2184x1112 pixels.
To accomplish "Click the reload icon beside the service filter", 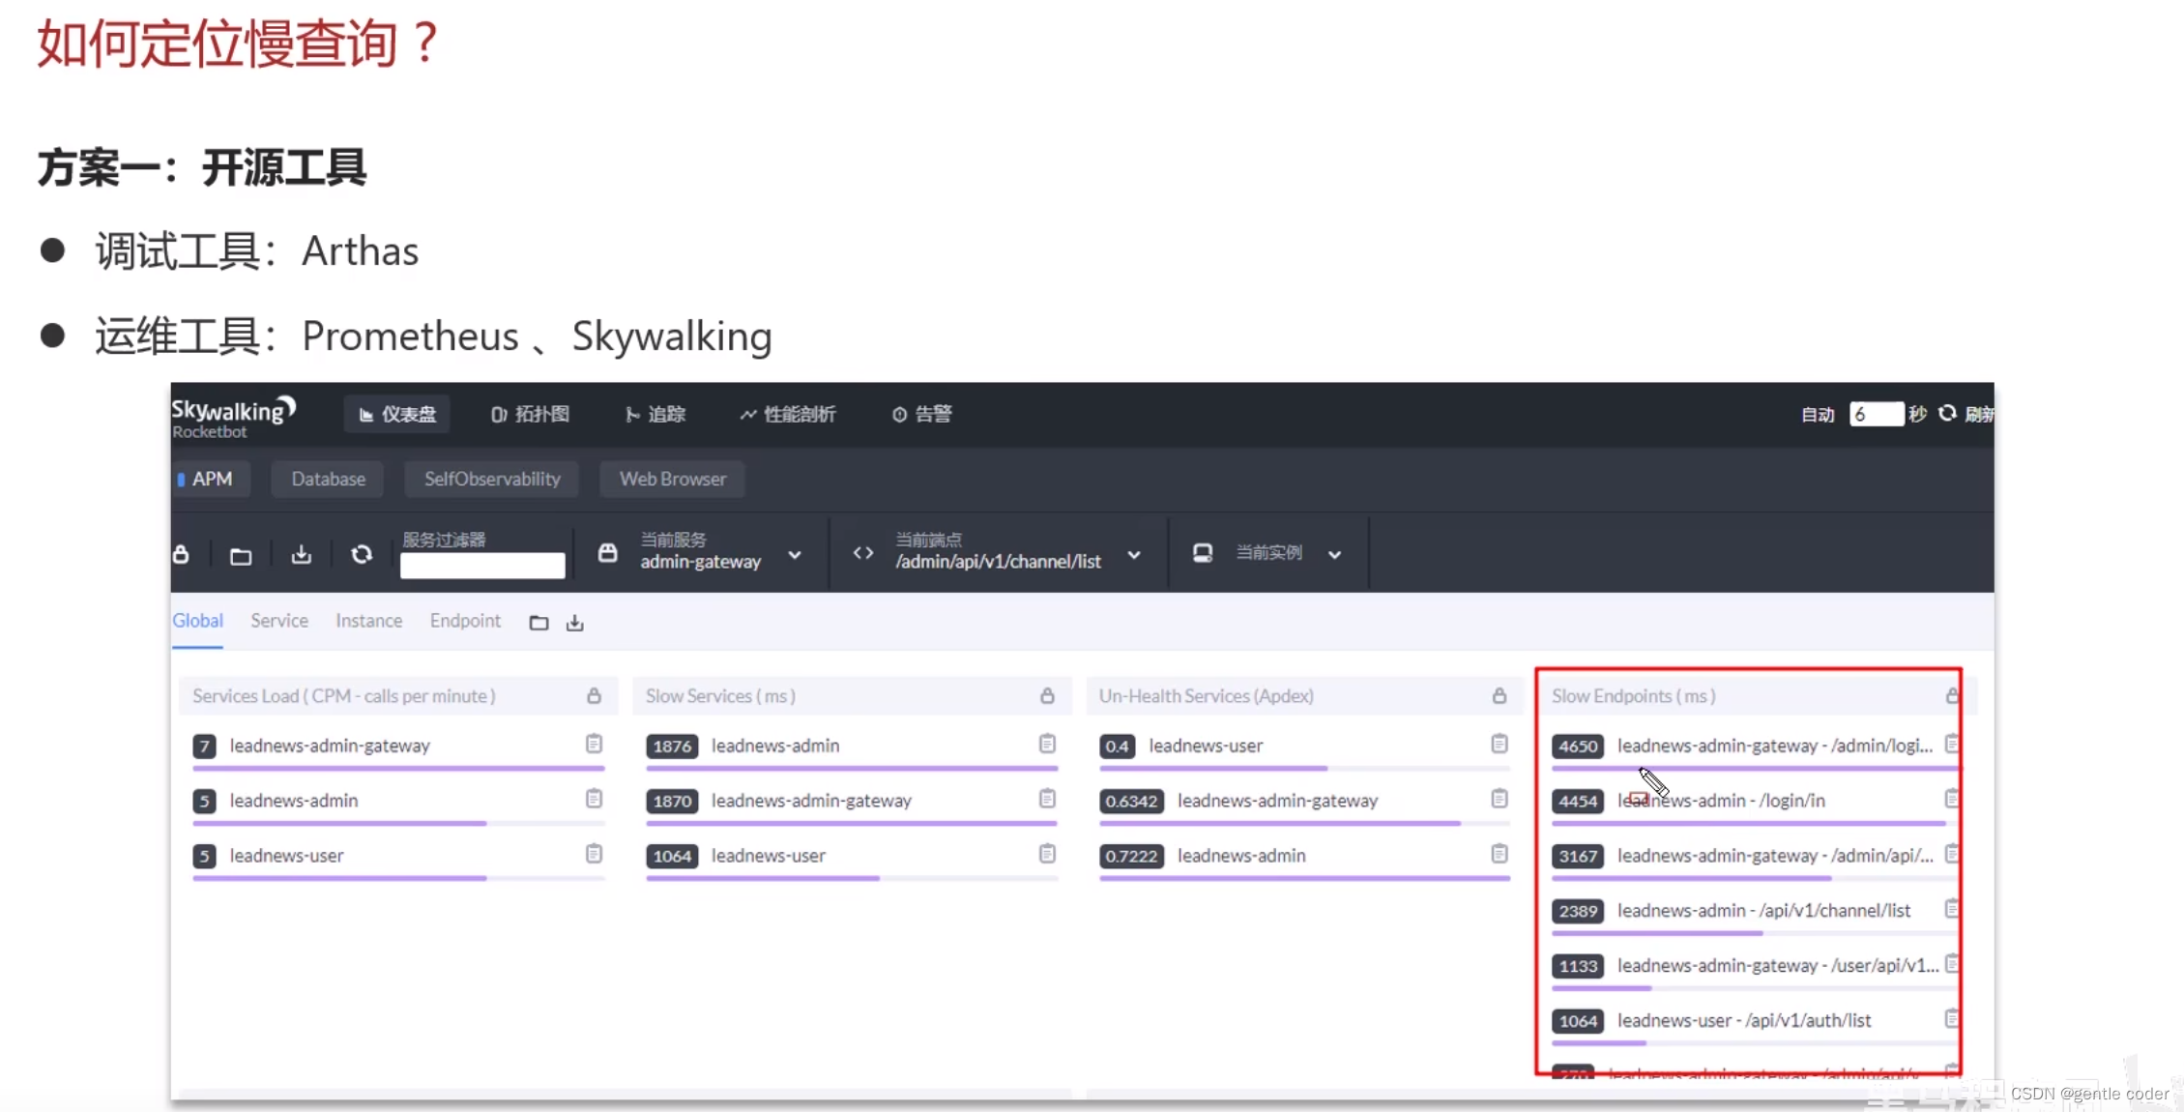I will coord(362,554).
